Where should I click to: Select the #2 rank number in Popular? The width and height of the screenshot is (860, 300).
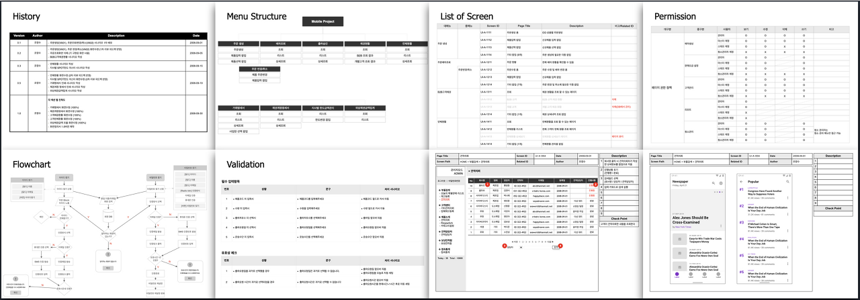742,206
